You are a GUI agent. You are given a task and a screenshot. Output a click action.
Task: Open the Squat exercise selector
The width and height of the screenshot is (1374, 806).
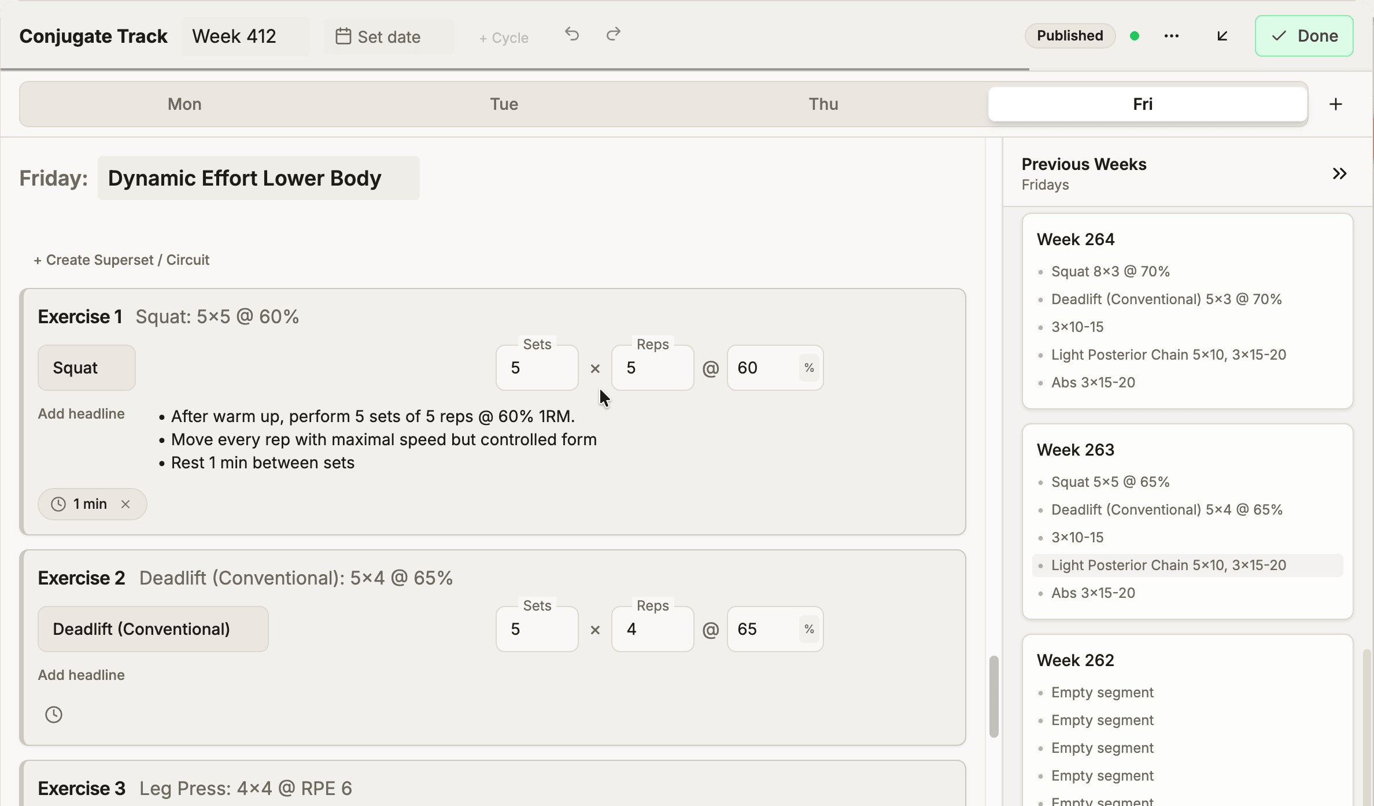tap(87, 368)
